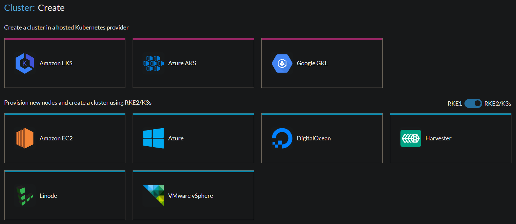Click the Linode green cube logo
Screen dimensions: 516x224
pos(25,195)
